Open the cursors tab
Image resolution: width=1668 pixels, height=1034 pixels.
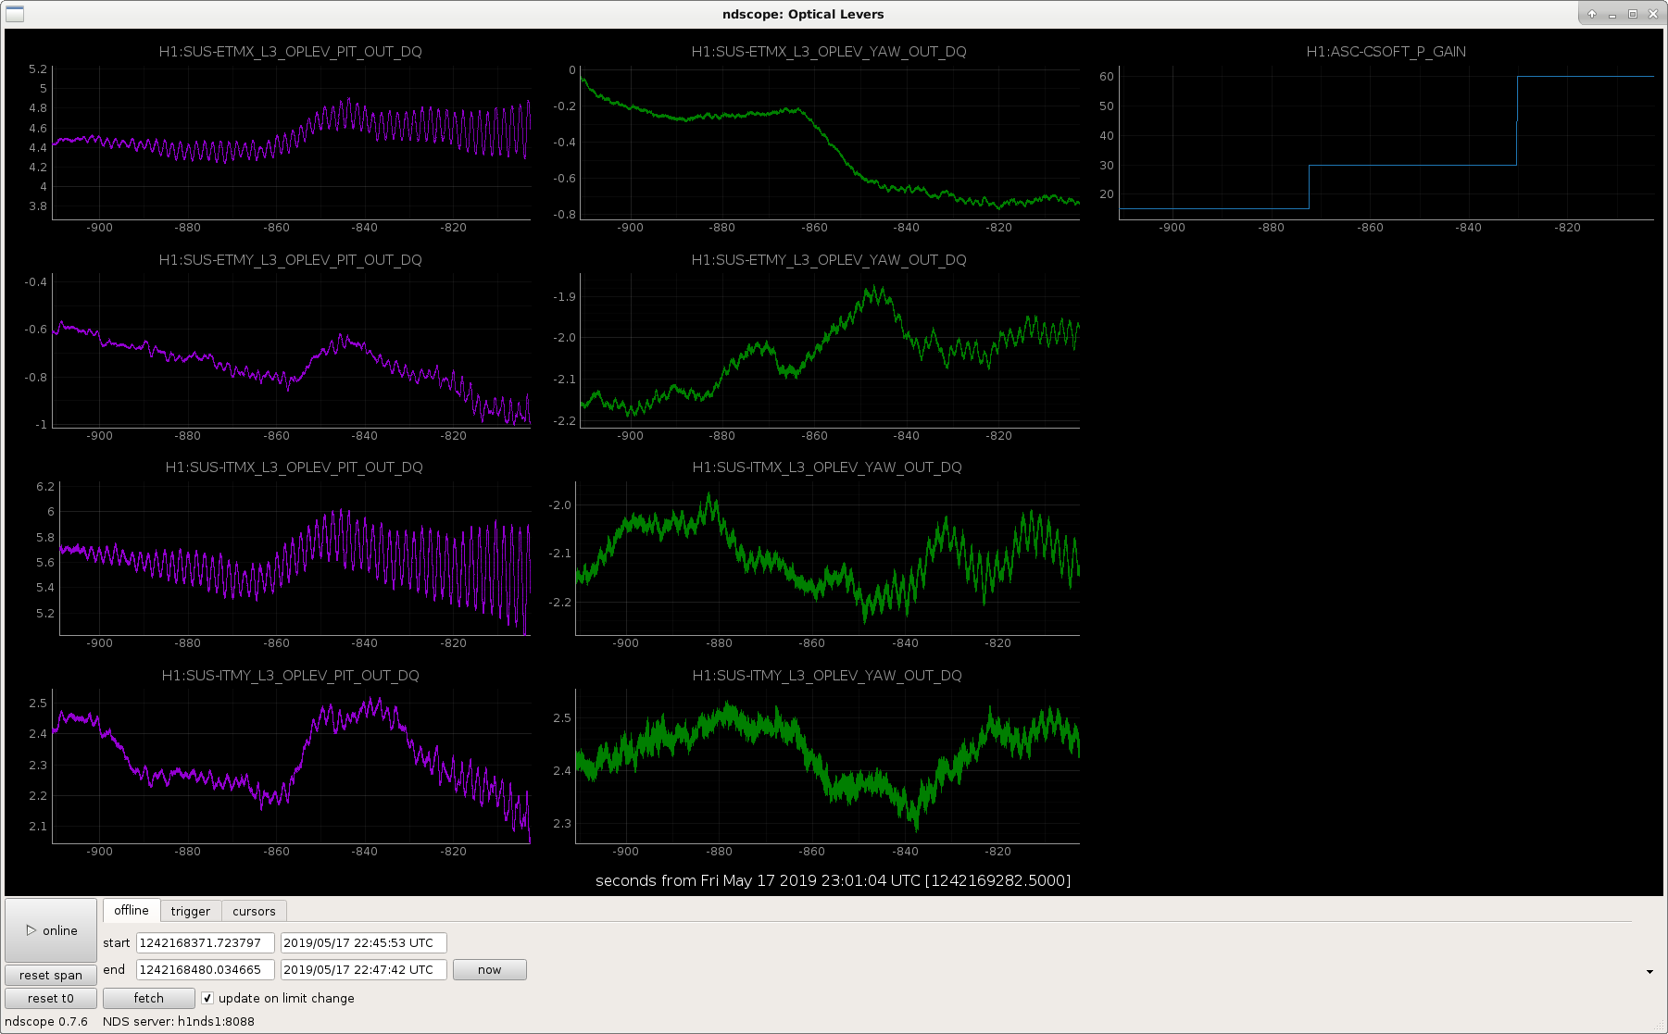pos(254,911)
